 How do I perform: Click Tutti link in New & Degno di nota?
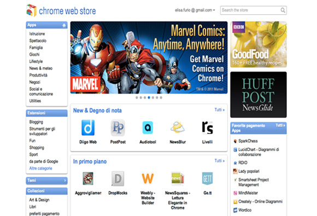(x=220, y=110)
